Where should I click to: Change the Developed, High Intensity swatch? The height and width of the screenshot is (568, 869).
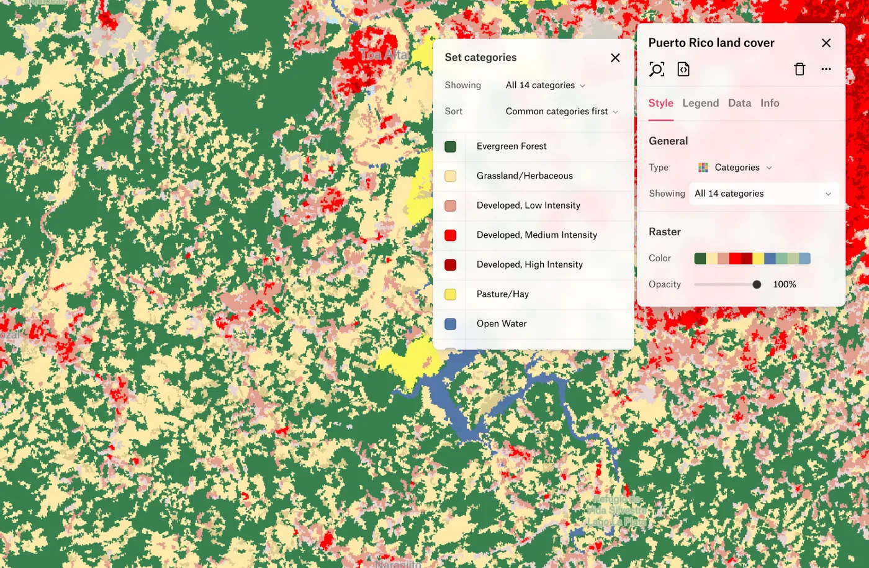(451, 264)
